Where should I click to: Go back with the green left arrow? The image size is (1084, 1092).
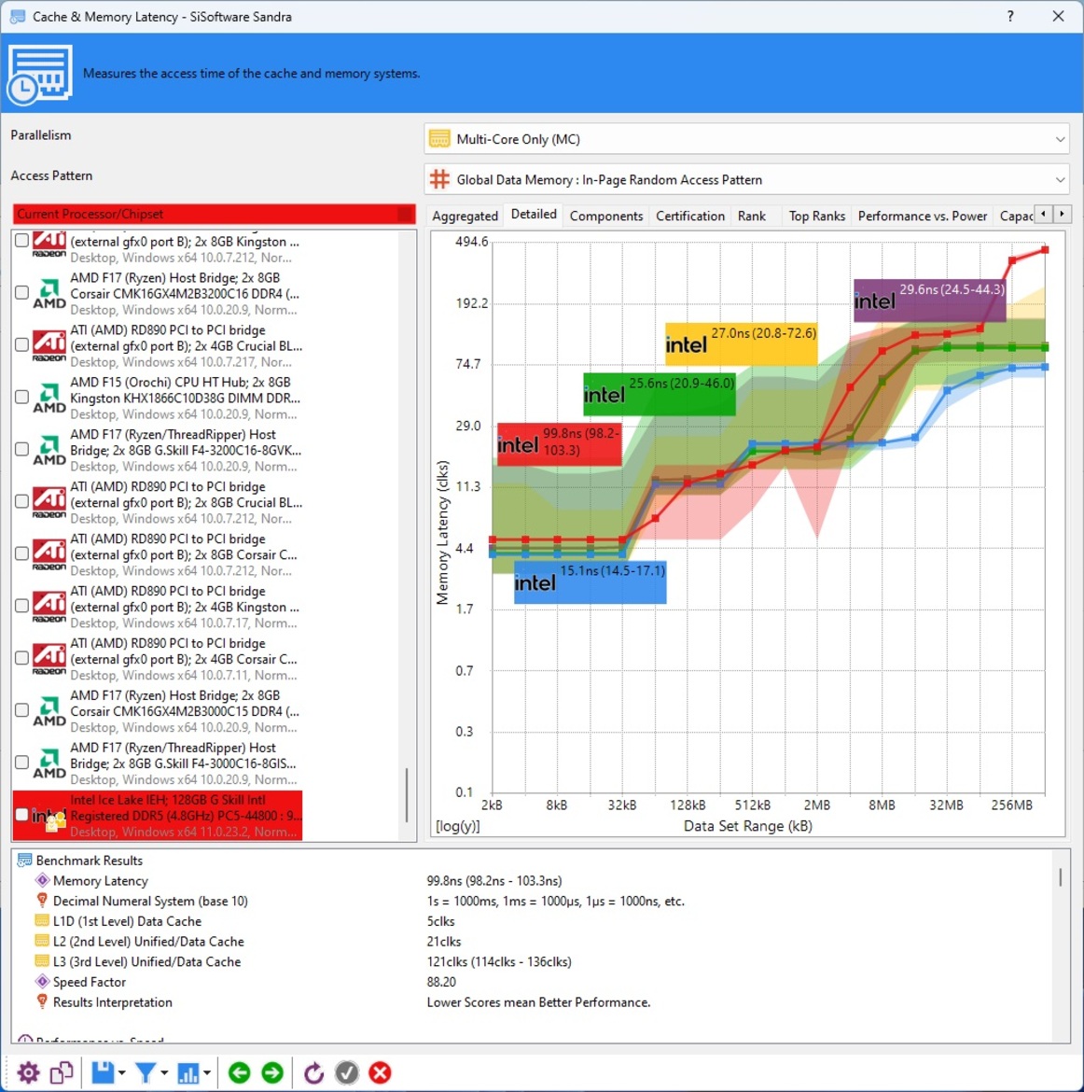240,1072
